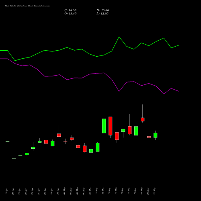The width and height of the screenshot is (201, 201).
Task: Select the 15 May date label
Action: (x=122, y=191)
